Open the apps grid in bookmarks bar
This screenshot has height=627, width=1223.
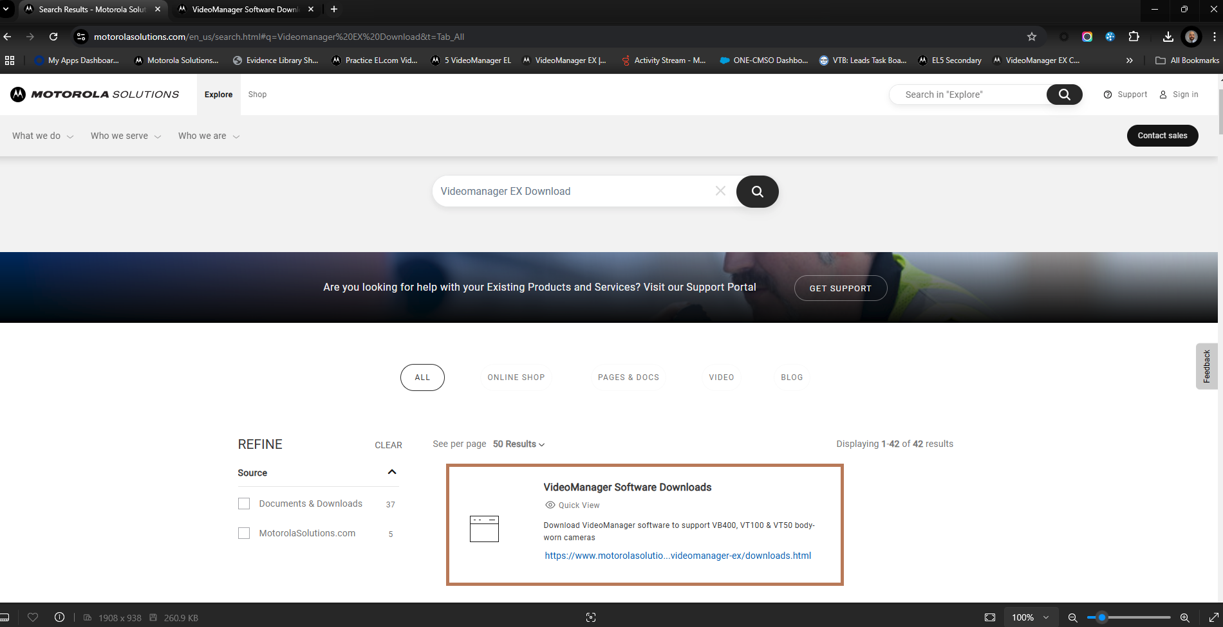tap(10, 60)
